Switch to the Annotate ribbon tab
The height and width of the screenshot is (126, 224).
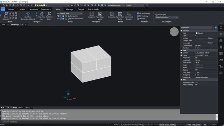(x=34, y=9)
